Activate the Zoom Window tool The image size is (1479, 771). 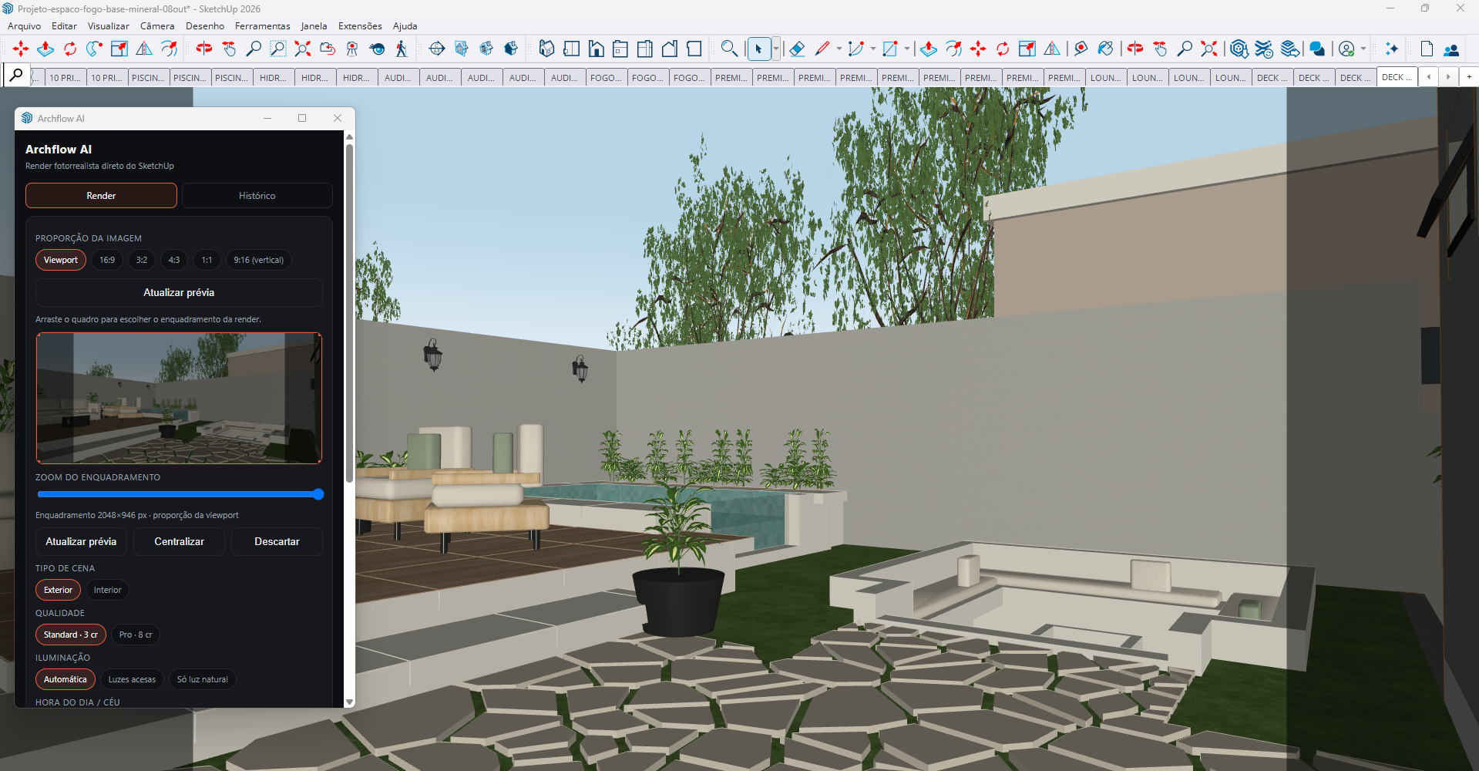[278, 49]
